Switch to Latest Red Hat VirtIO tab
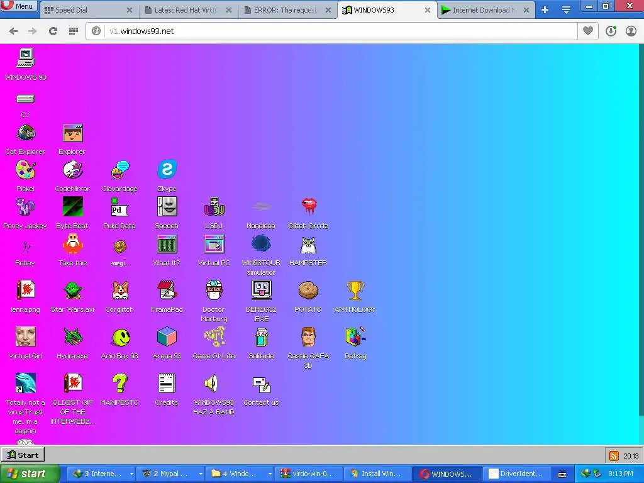 point(188,10)
